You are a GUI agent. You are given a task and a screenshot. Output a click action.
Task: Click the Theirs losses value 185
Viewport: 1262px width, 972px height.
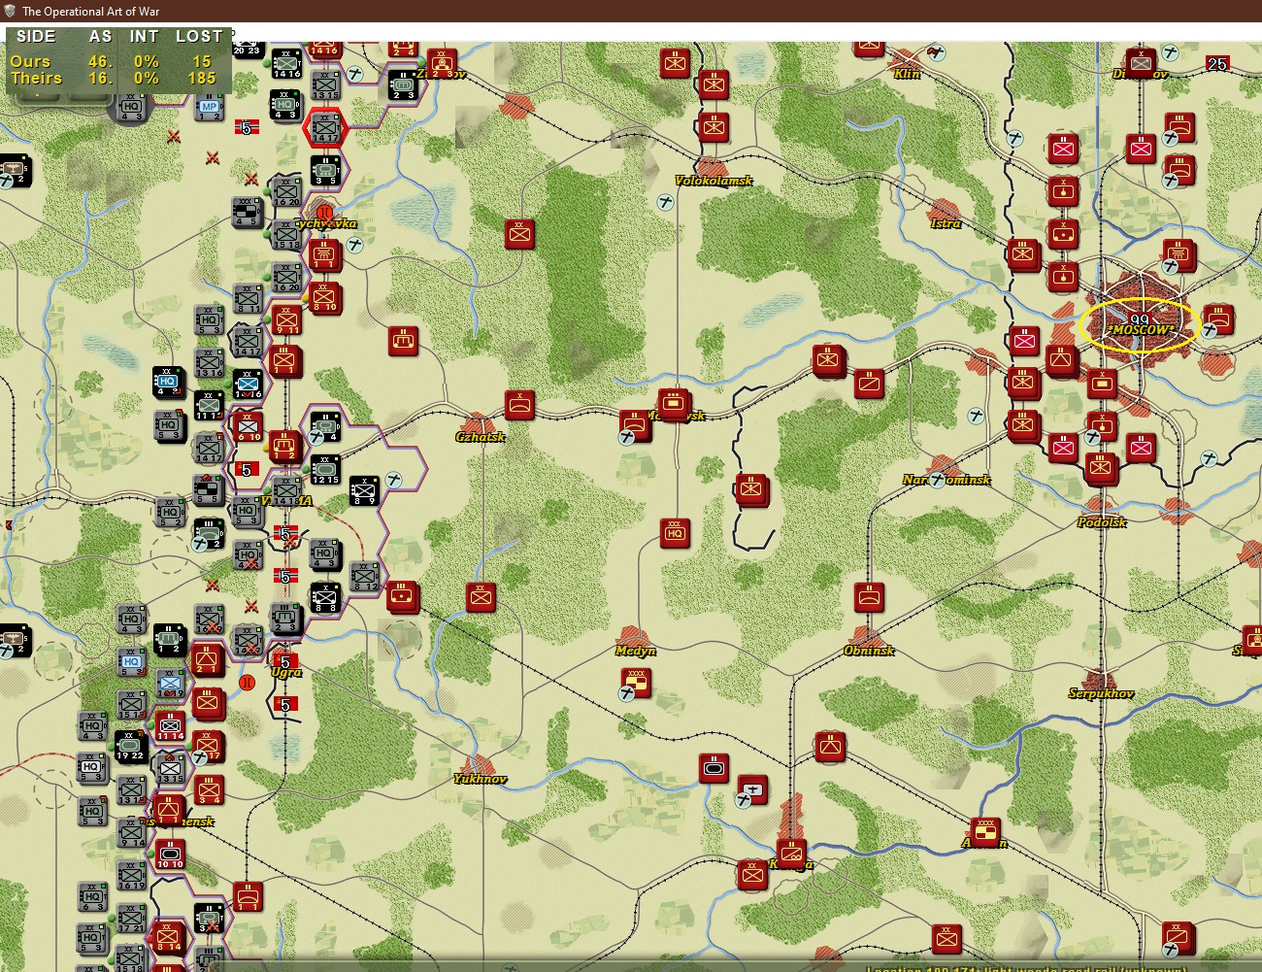(202, 78)
